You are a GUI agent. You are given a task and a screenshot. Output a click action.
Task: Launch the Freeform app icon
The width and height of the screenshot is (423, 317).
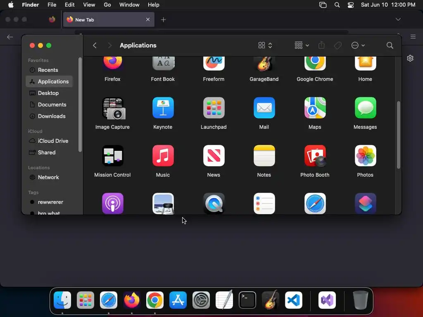(x=214, y=64)
